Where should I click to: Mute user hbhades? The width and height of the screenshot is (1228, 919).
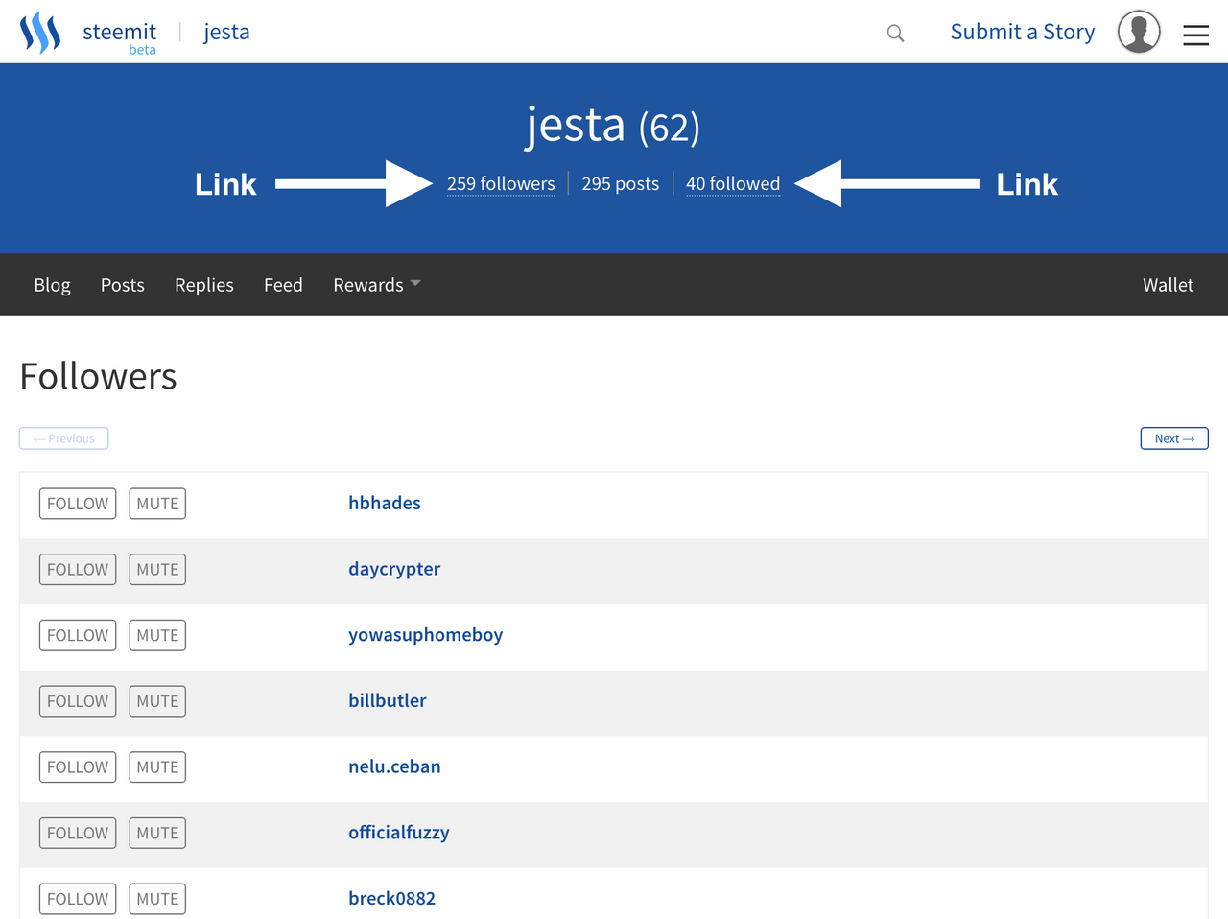click(157, 504)
